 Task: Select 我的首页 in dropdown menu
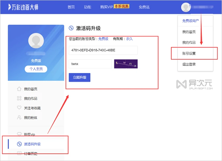[189, 32]
